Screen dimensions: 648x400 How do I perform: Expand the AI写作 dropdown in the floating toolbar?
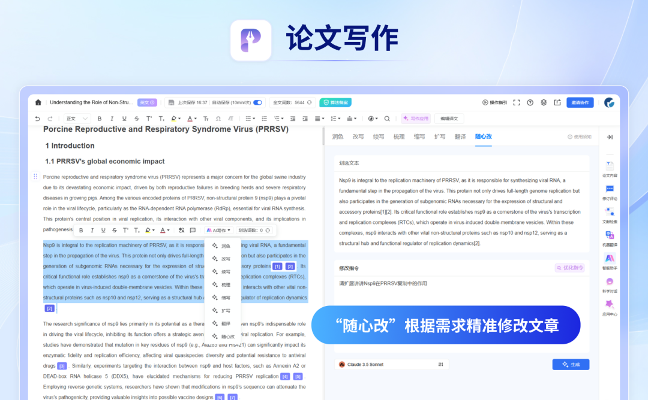click(x=218, y=231)
